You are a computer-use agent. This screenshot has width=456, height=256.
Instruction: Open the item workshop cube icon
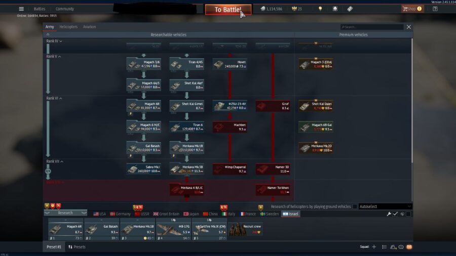335,9
